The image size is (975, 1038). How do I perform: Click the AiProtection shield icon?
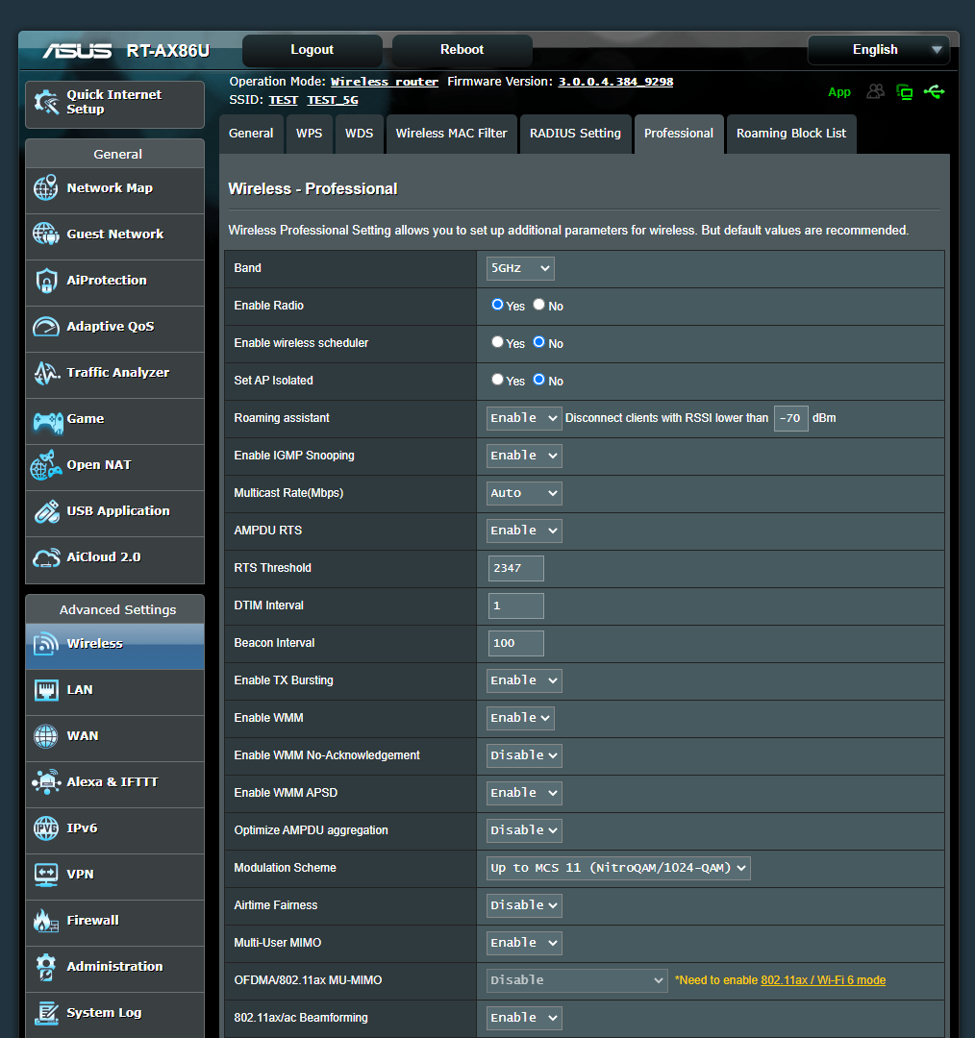pos(46,281)
